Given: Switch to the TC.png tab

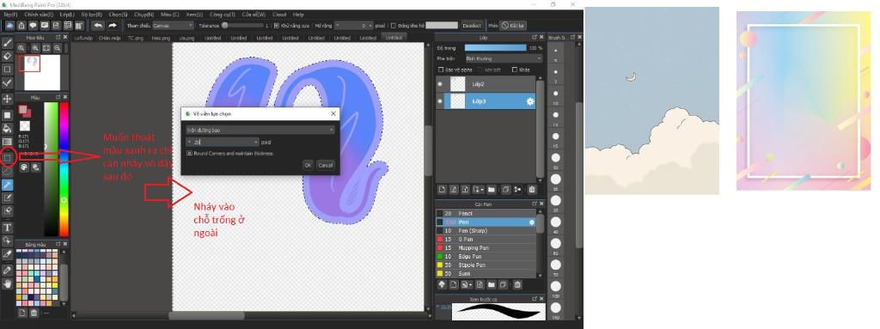Looking at the screenshot, I should 135,38.
